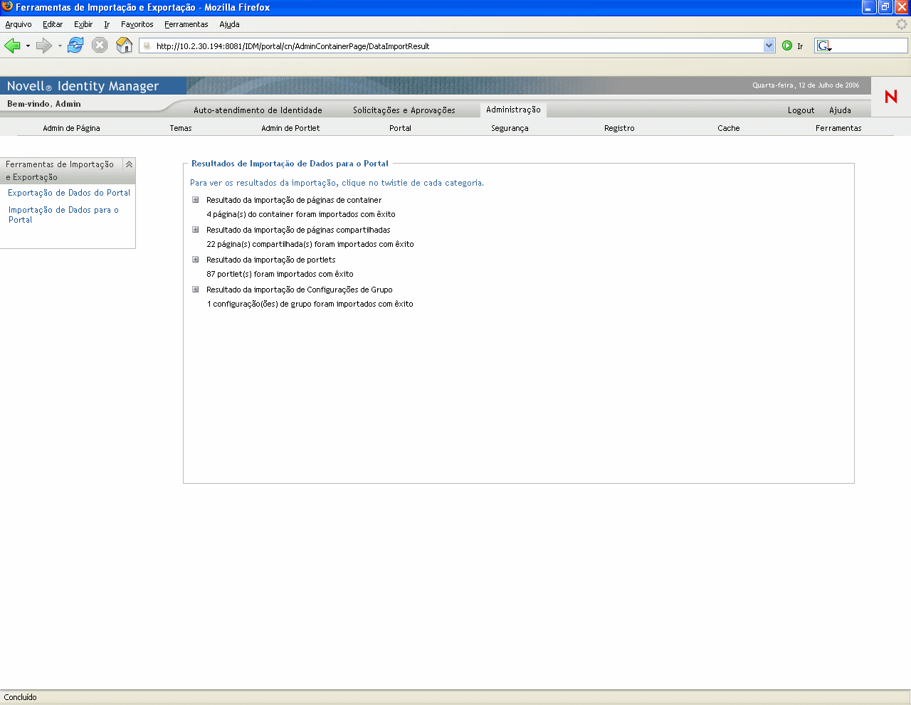The width and height of the screenshot is (911, 705).
Task: Click the Concluído status bar text
Action: point(20,697)
